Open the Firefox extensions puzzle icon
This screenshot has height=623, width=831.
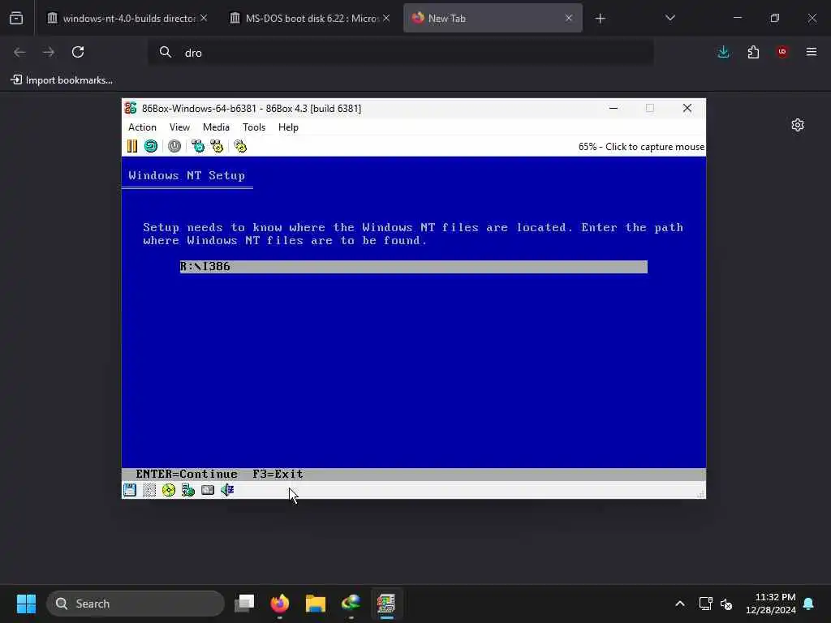(753, 52)
